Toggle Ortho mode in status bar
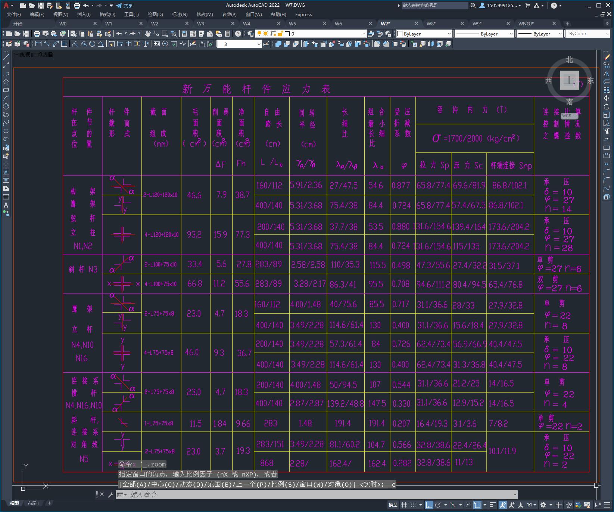The image size is (614, 512). click(x=429, y=505)
